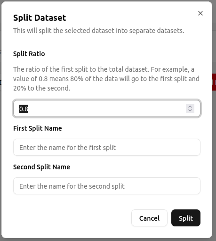216x241 pixels.
Task: Click the Second Split Name label
Action: [x=41, y=167]
